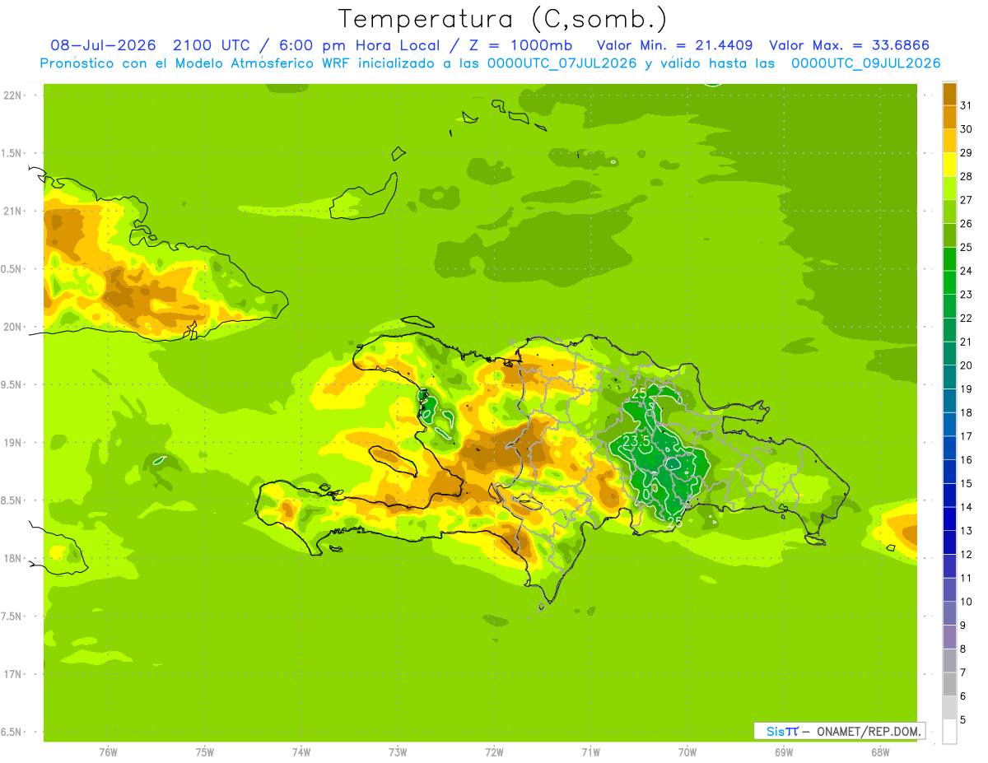Click the legend value '22'
The height and width of the screenshot is (763, 988).
(x=967, y=318)
